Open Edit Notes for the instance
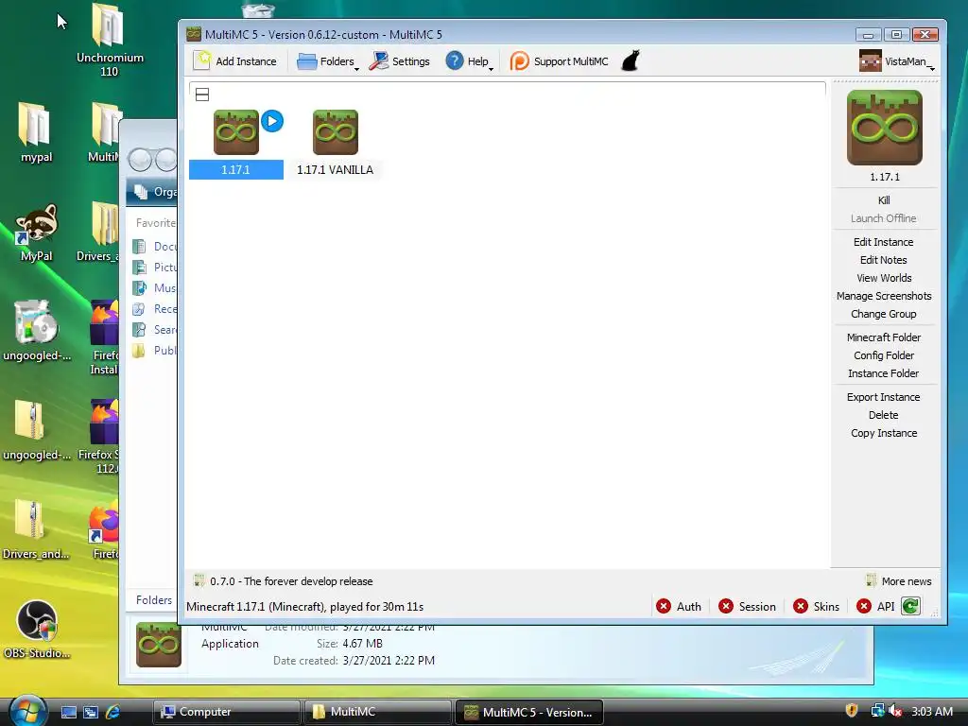968x726 pixels. point(884,260)
